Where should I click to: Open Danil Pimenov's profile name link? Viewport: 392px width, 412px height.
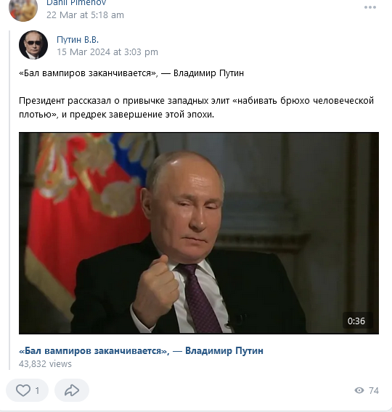click(x=76, y=3)
